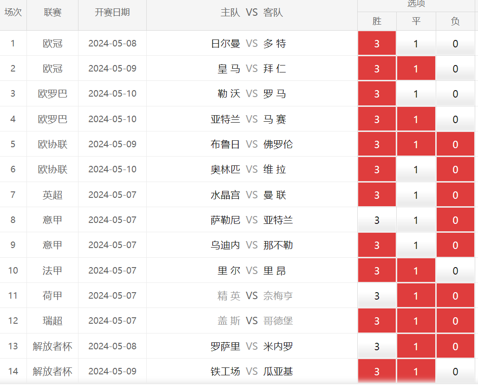478x386 pixels.
Task: Click greyed match 精英 VS 奈梅亨
Action: pyautogui.click(x=255, y=295)
